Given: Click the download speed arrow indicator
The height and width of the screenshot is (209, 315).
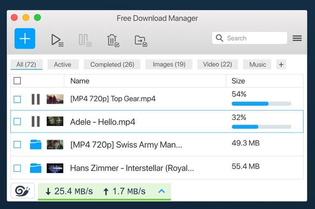Looking at the screenshot, I should pyautogui.click(x=48, y=191).
